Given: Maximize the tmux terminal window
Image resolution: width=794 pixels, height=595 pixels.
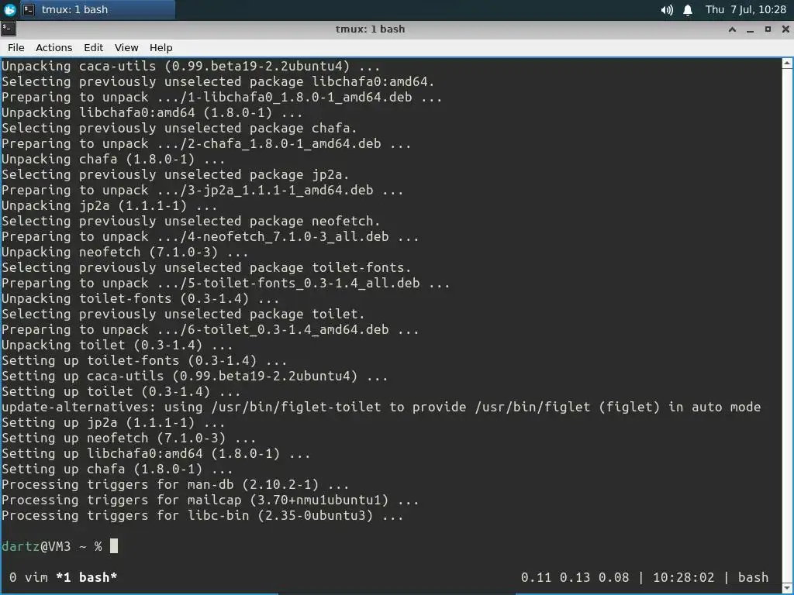Looking at the screenshot, I should click(x=768, y=29).
